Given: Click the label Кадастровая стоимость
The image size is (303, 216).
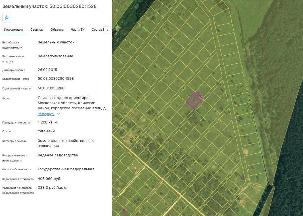Looking at the screenshot, I should pos(18,179).
